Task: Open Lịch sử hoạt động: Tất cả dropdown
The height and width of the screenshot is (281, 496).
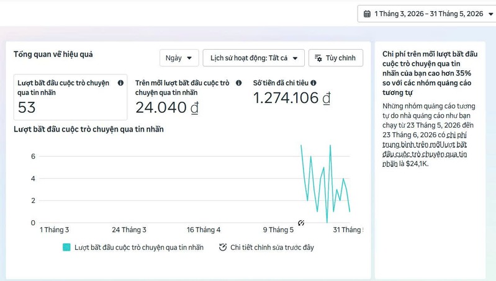Action: point(253,58)
